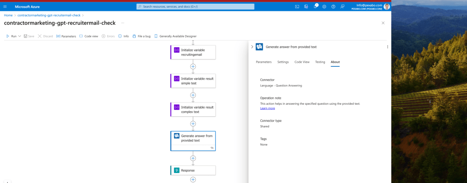Expand the Run dropdown arrow
The width and height of the screenshot is (467, 183).
tap(20, 36)
